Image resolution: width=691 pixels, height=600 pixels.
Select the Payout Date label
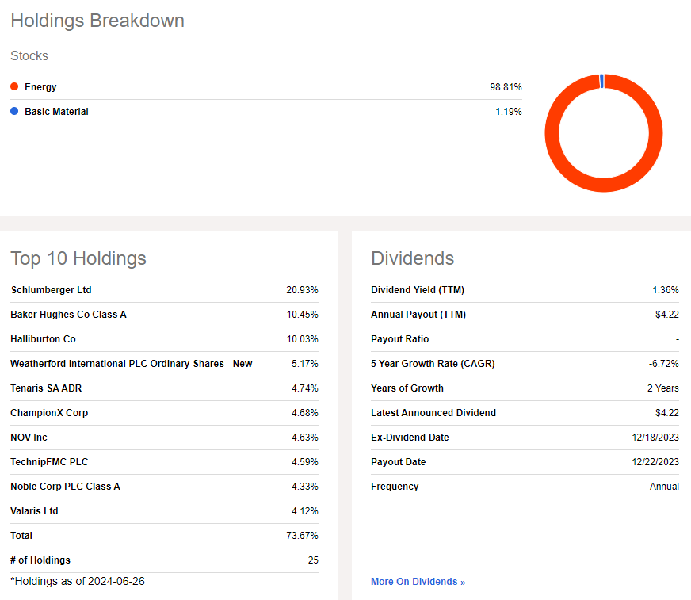pos(399,462)
